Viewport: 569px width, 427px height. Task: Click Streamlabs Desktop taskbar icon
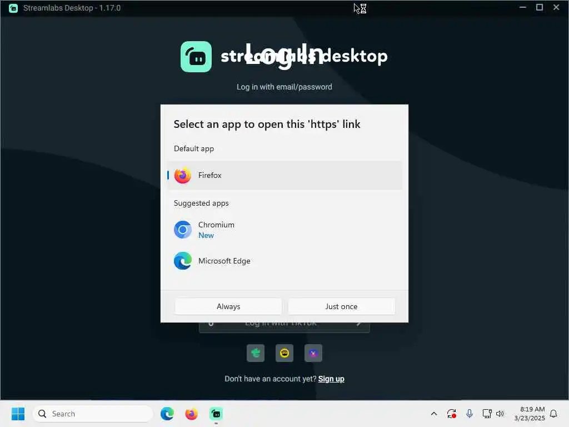pos(216,414)
